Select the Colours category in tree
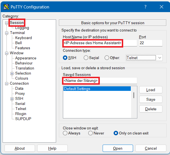 (22, 78)
